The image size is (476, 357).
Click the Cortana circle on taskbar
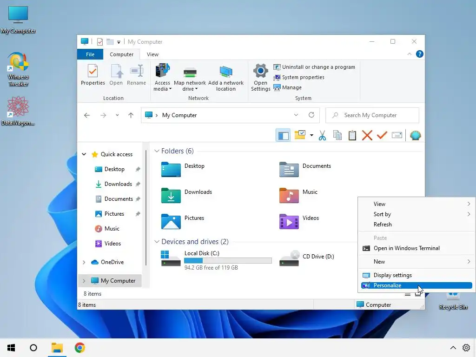pos(33,348)
